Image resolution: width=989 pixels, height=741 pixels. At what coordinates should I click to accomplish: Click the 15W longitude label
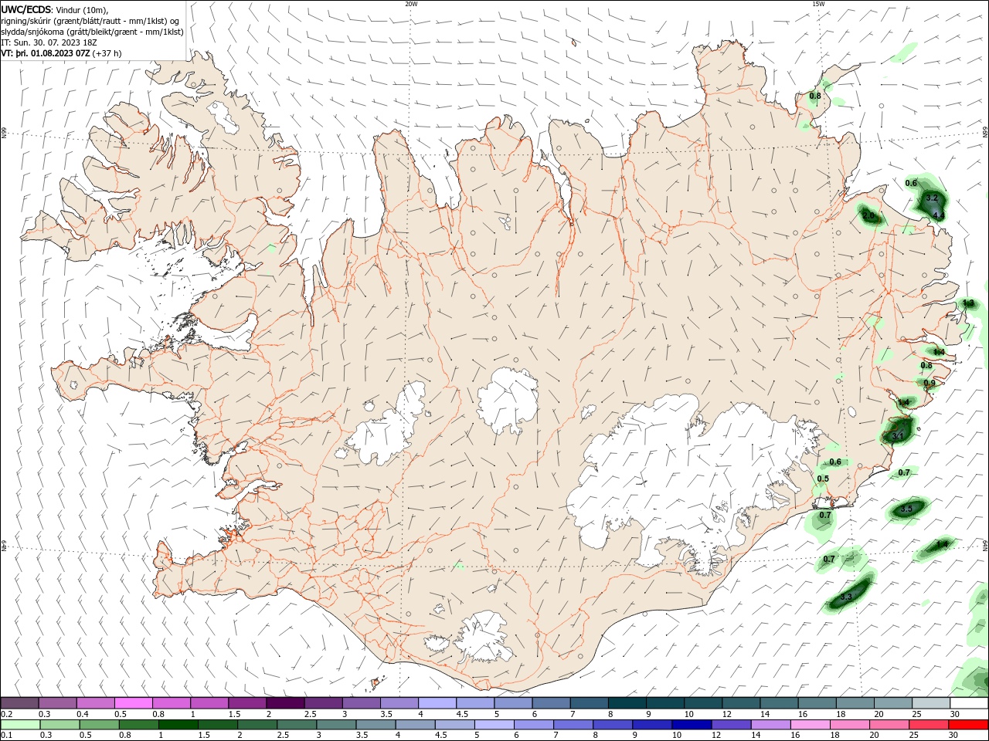pyautogui.click(x=818, y=4)
